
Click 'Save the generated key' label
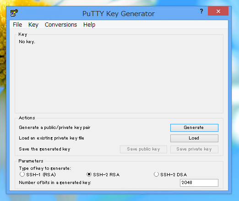tap(44, 149)
